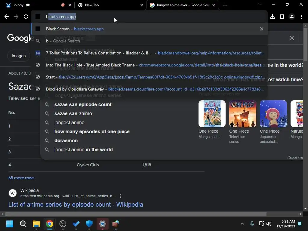
Task: Open the Start file:/// onlinewindows8 suggestion
Action: 149,77
